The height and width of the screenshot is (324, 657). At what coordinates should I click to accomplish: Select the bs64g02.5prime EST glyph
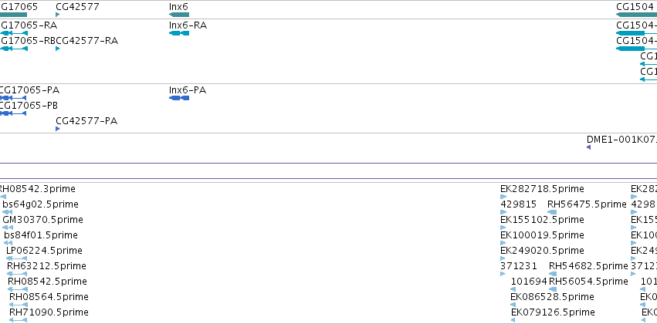pyautogui.click(x=8, y=212)
